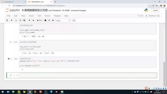This screenshot has width=167, height=94.
Task: Click the run cell icon beside In [16]
Action: click(x=9, y=58)
